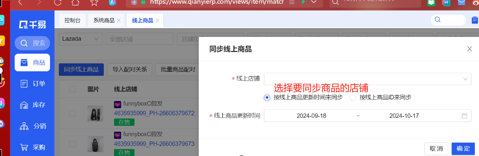479x156 pixels.
Task: Open the 订单 orders menu in sidebar
Action: click(x=32, y=84)
